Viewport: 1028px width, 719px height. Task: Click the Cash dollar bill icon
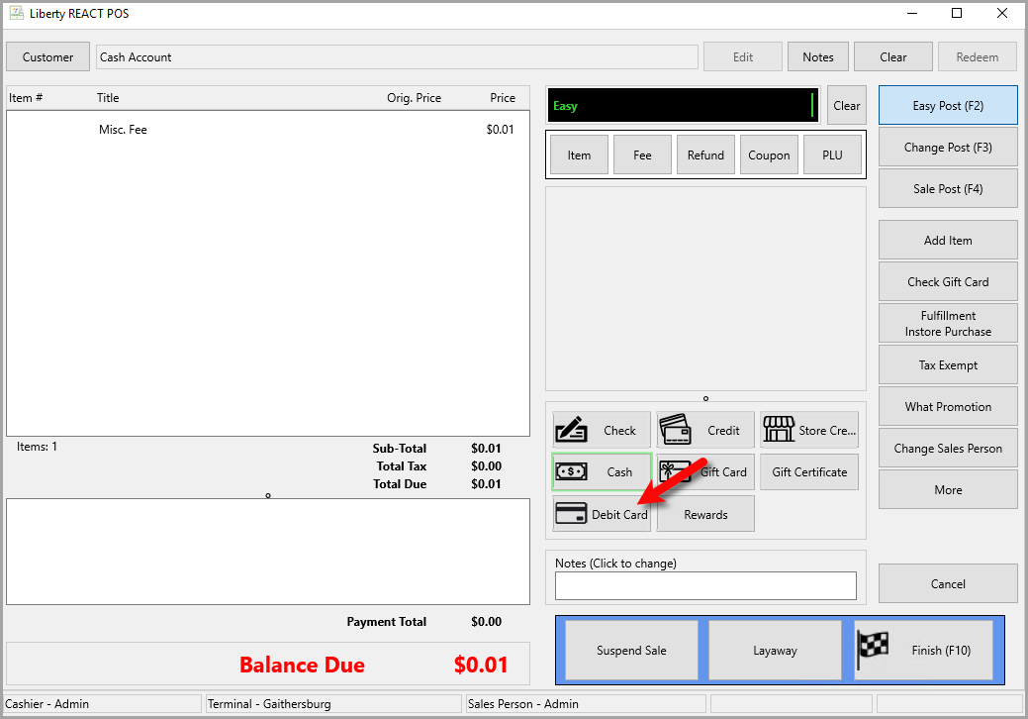click(x=571, y=471)
